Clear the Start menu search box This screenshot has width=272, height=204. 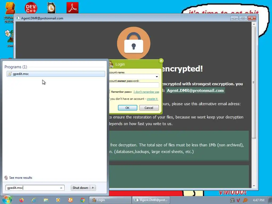click(x=61, y=188)
